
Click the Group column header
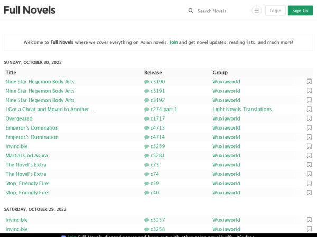click(220, 72)
